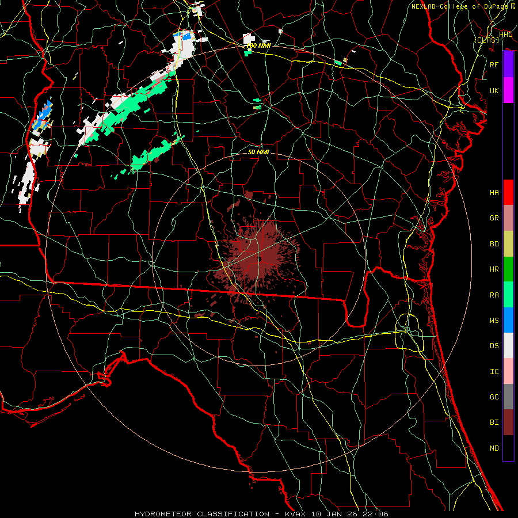Select the IC light pink legend swatch
This screenshot has width=518, height=518.
[508, 371]
